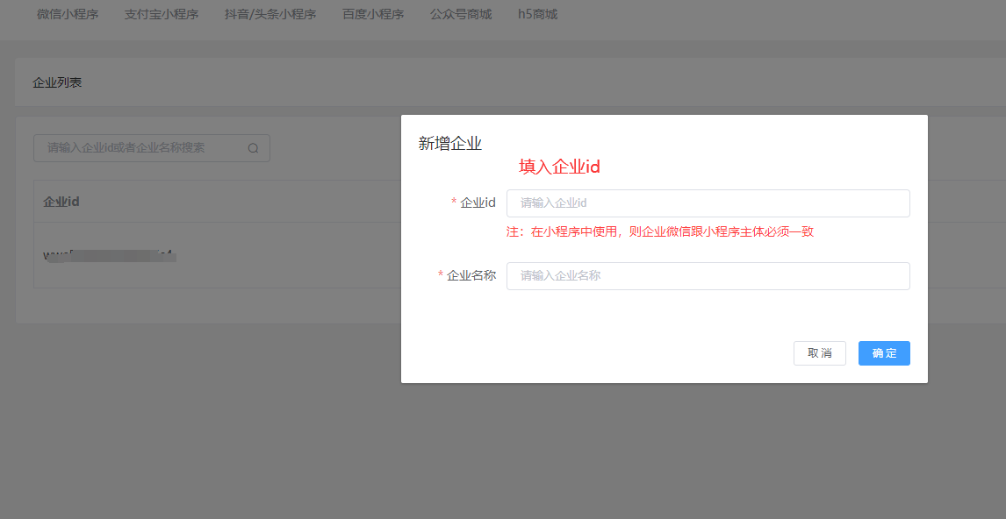Click the 微信小程序 tab

[x=68, y=14]
